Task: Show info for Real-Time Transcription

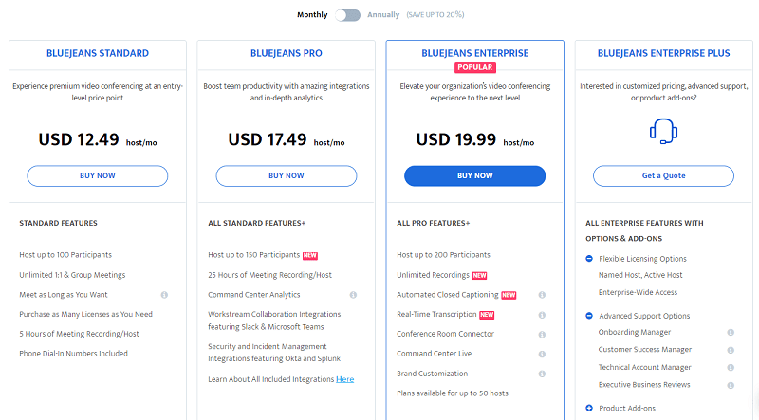Action: tap(542, 315)
